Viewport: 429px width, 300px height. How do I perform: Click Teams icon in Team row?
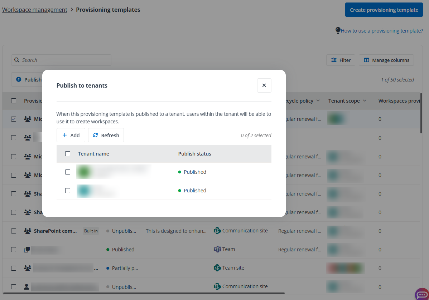point(217,249)
